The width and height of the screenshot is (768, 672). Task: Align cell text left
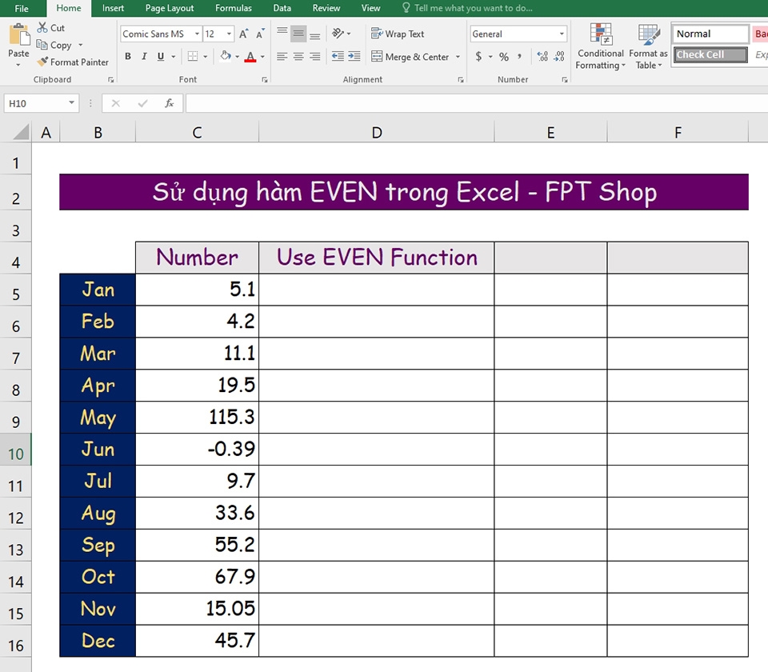coord(282,56)
